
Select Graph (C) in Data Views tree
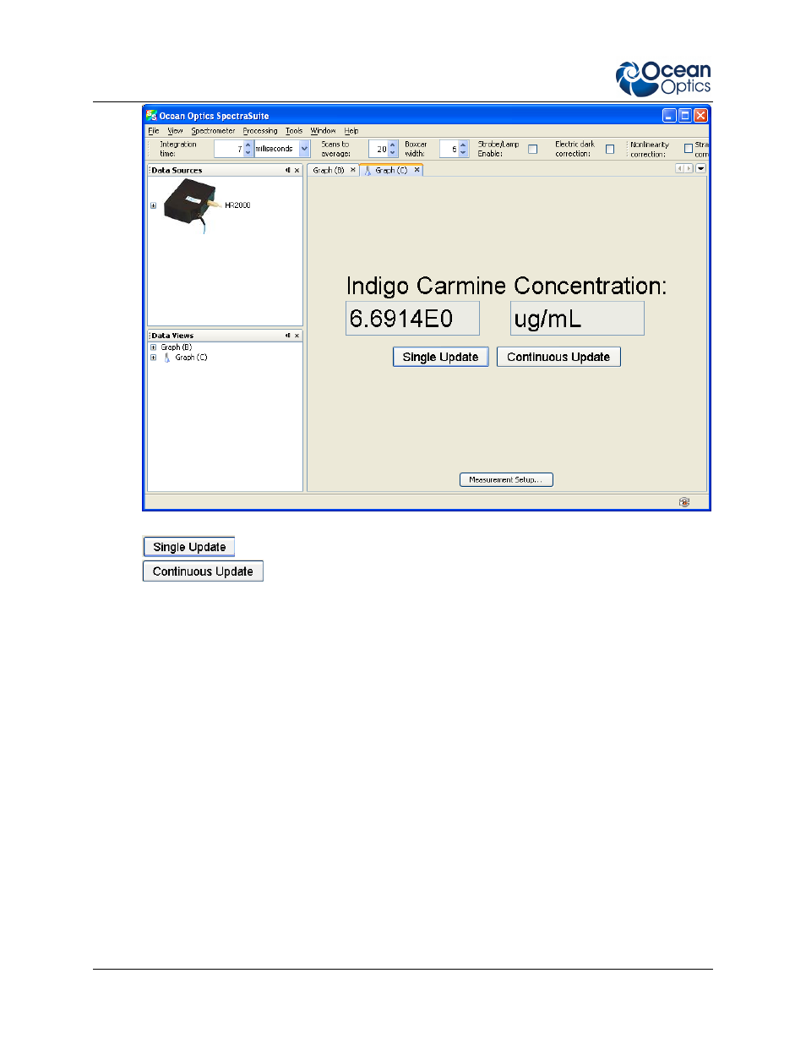coord(191,358)
